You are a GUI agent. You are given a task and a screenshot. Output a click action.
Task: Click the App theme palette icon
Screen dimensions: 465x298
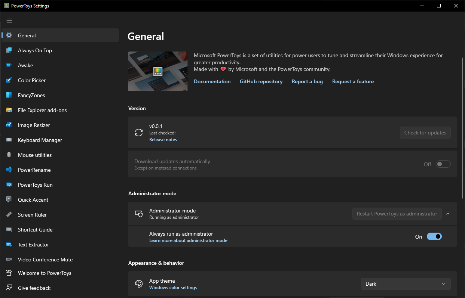pyautogui.click(x=139, y=284)
